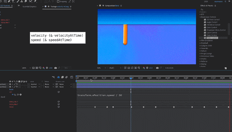Open the Graph Editor in timeline
The width and height of the screenshot is (232, 132).
tap(72, 77)
